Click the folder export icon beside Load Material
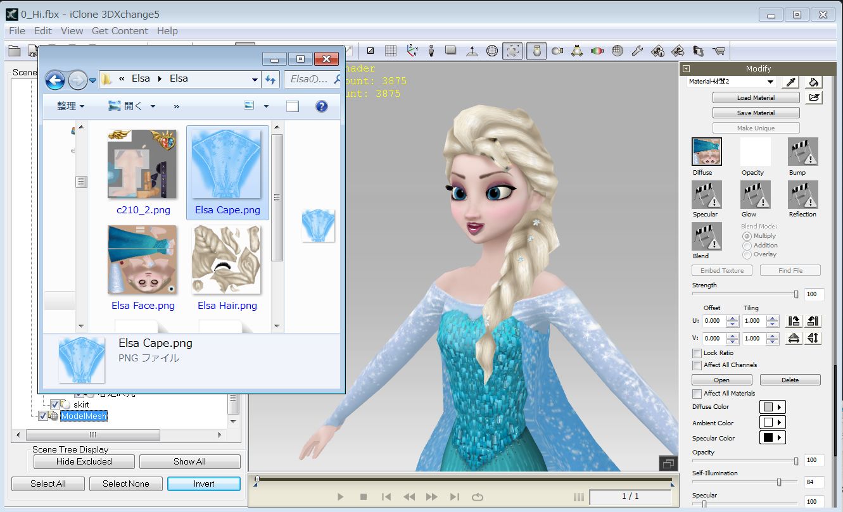 [814, 97]
